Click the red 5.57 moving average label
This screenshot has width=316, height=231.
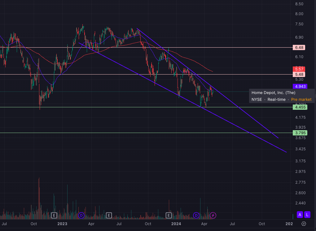[x=300, y=69]
